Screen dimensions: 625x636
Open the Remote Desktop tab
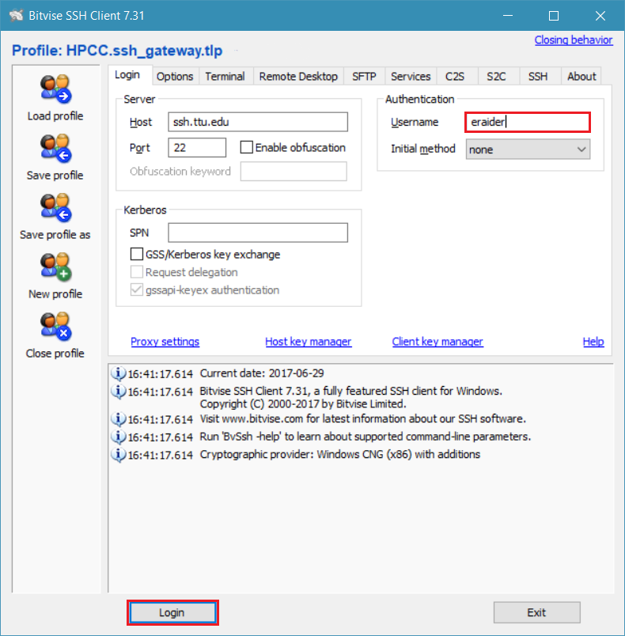pos(298,76)
